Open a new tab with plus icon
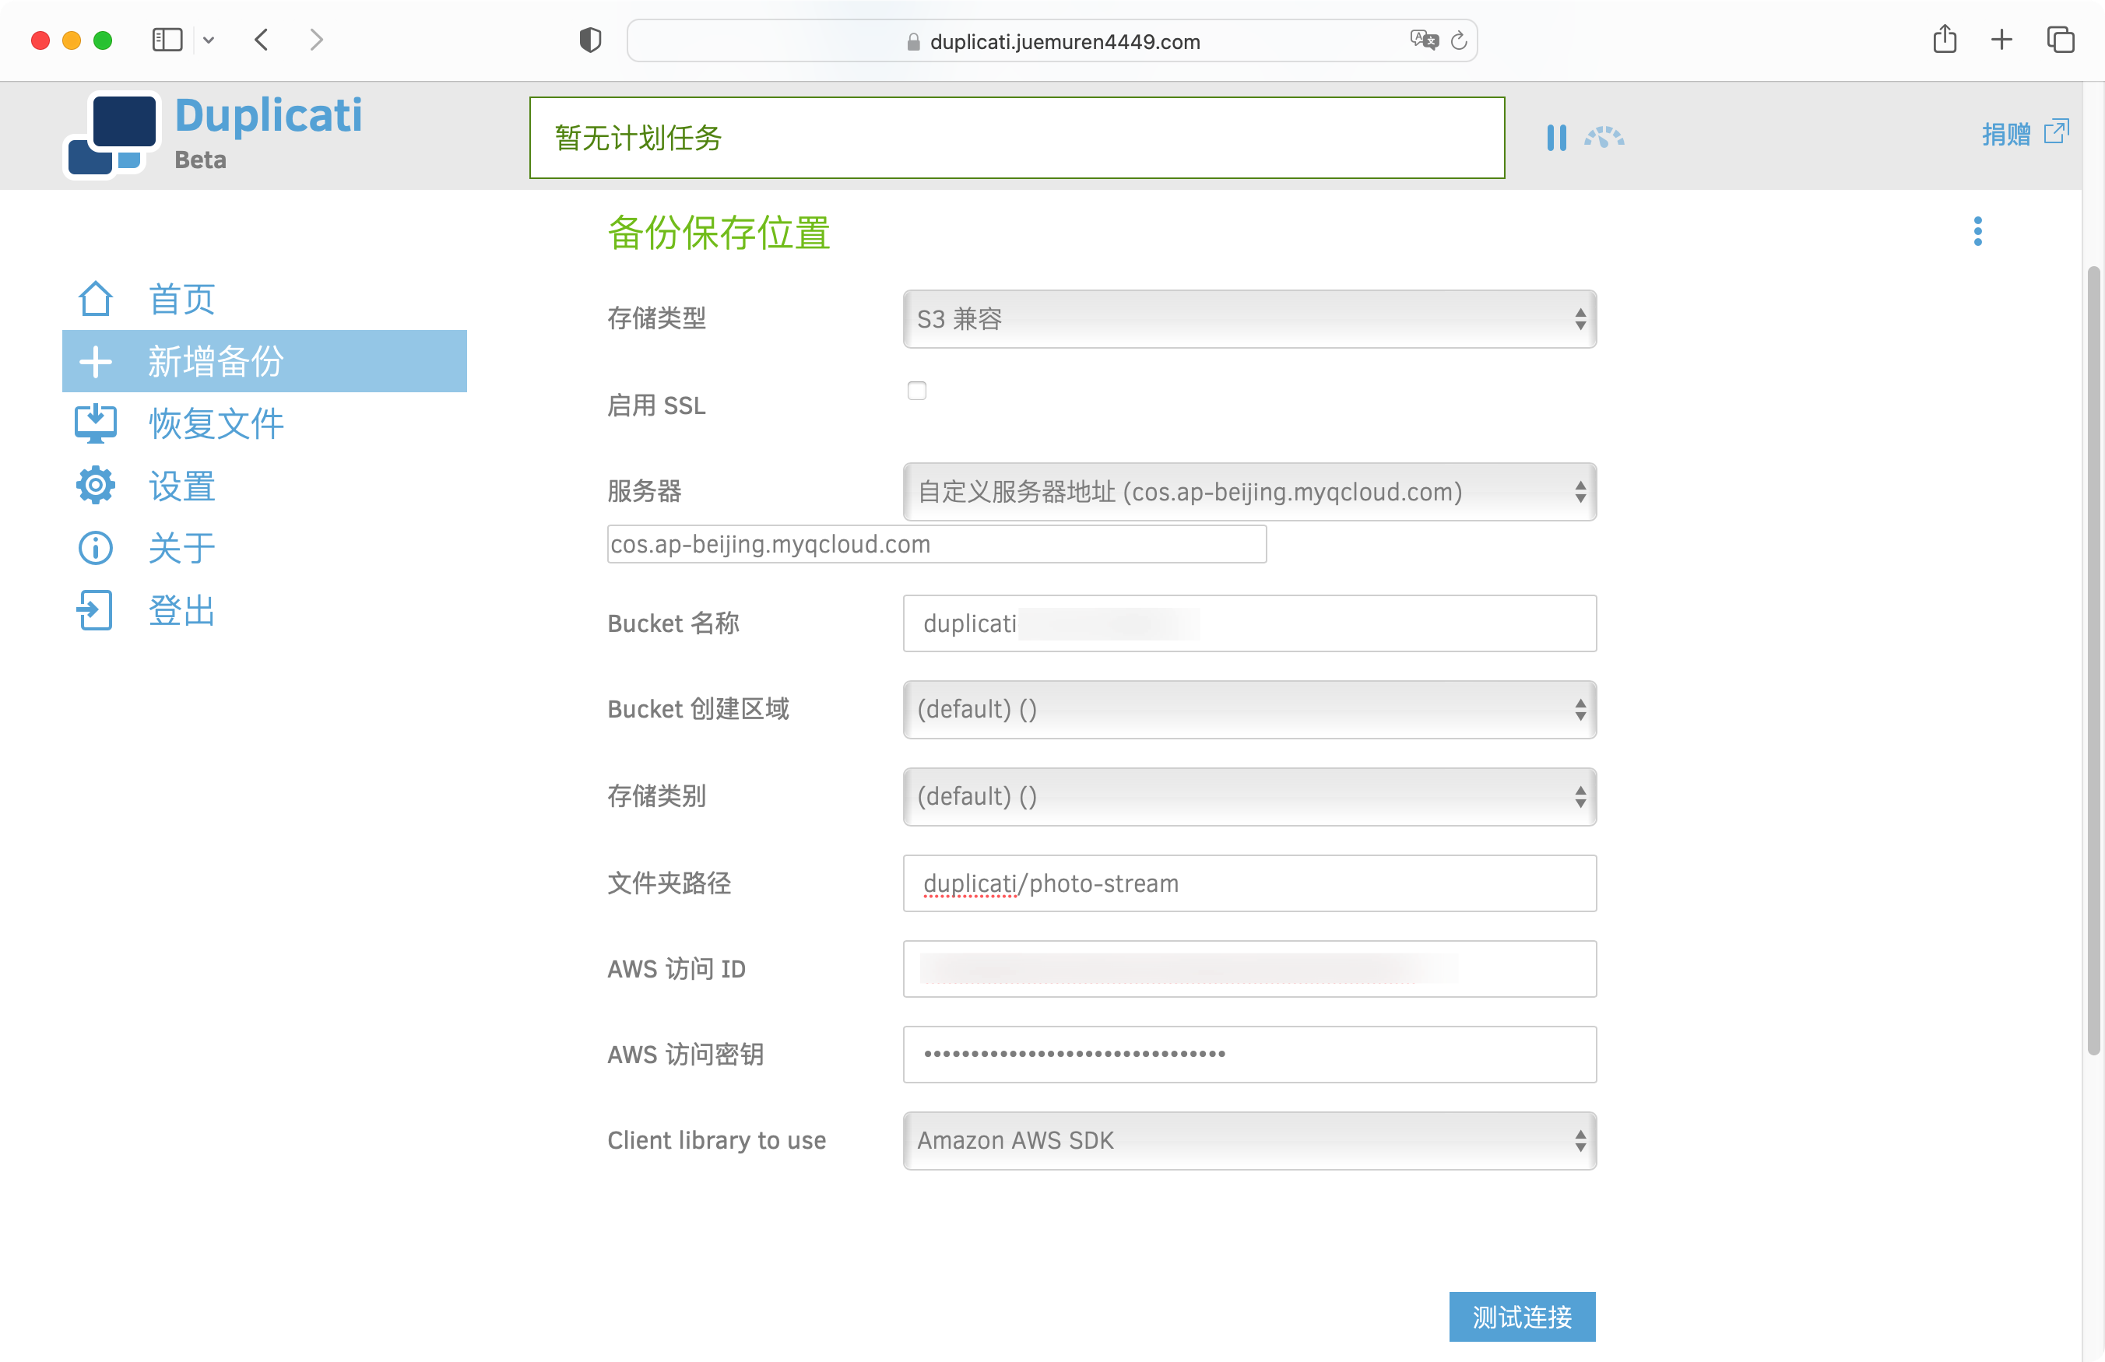Image resolution: width=2105 pixels, height=1362 pixels. [x=2002, y=40]
